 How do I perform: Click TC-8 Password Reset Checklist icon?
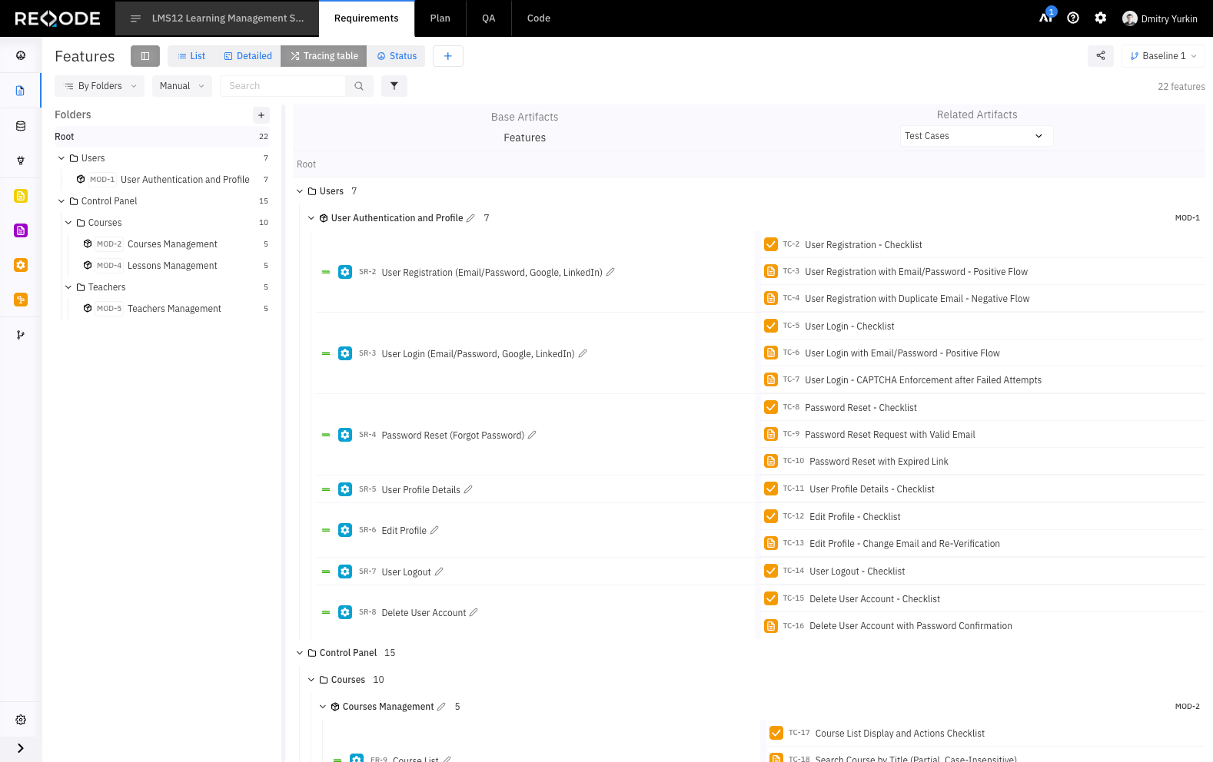771,407
